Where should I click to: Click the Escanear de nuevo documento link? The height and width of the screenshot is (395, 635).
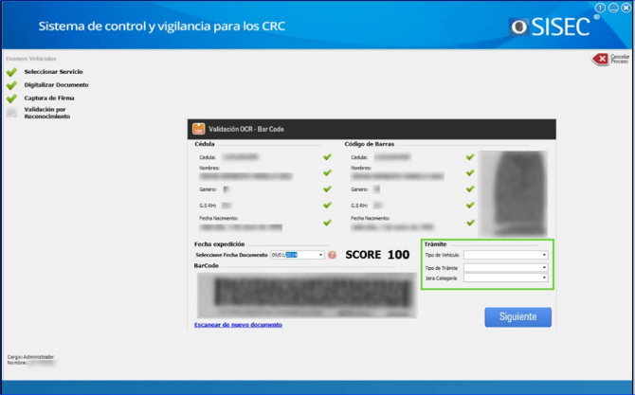pos(237,325)
